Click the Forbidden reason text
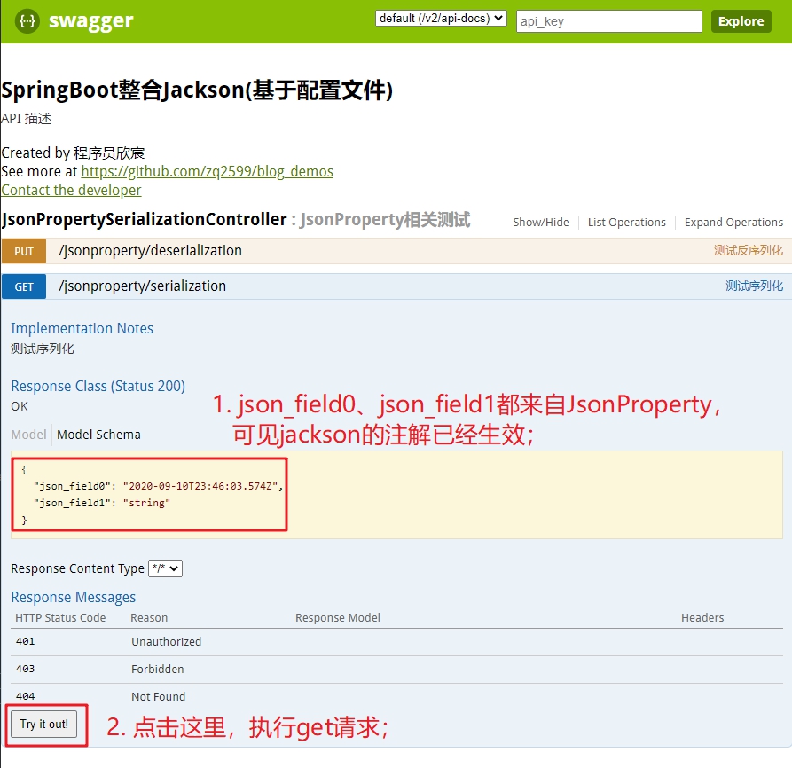The width and height of the screenshot is (792, 768). pos(158,669)
